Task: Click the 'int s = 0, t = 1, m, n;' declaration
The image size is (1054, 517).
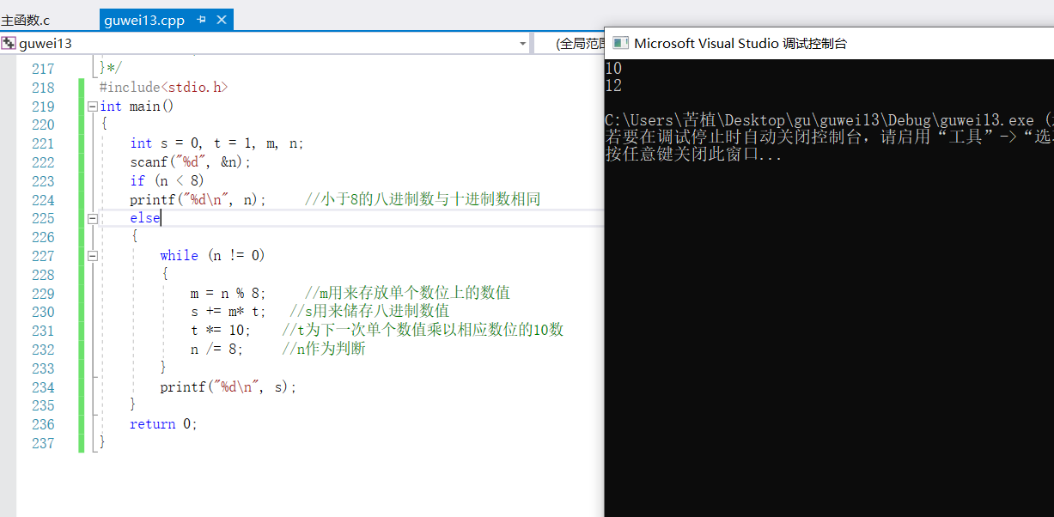Action: tap(217, 143)
